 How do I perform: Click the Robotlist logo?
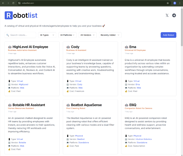21,15
